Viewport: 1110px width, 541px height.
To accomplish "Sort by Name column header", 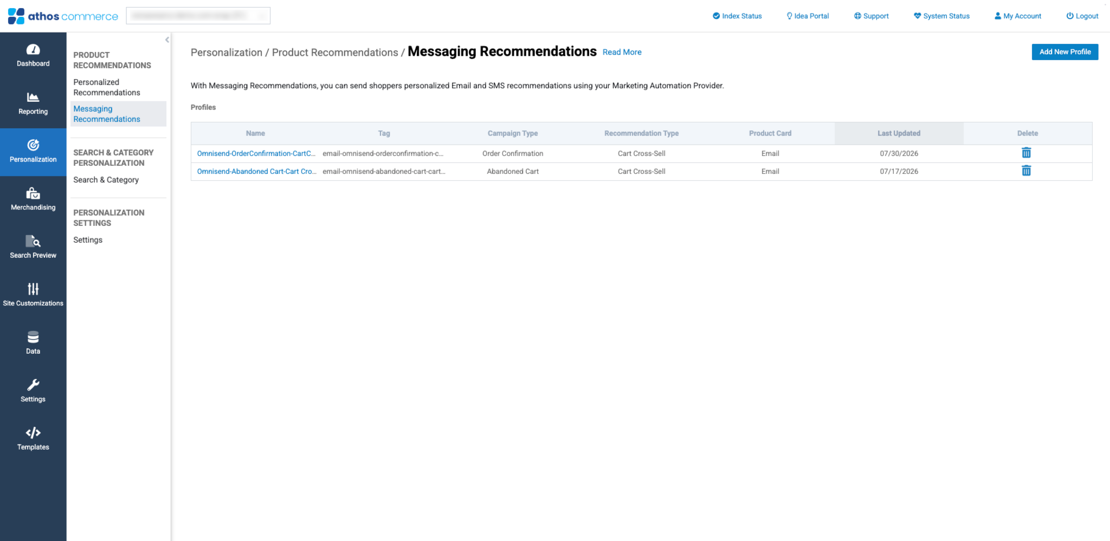I will click(255, 134).
